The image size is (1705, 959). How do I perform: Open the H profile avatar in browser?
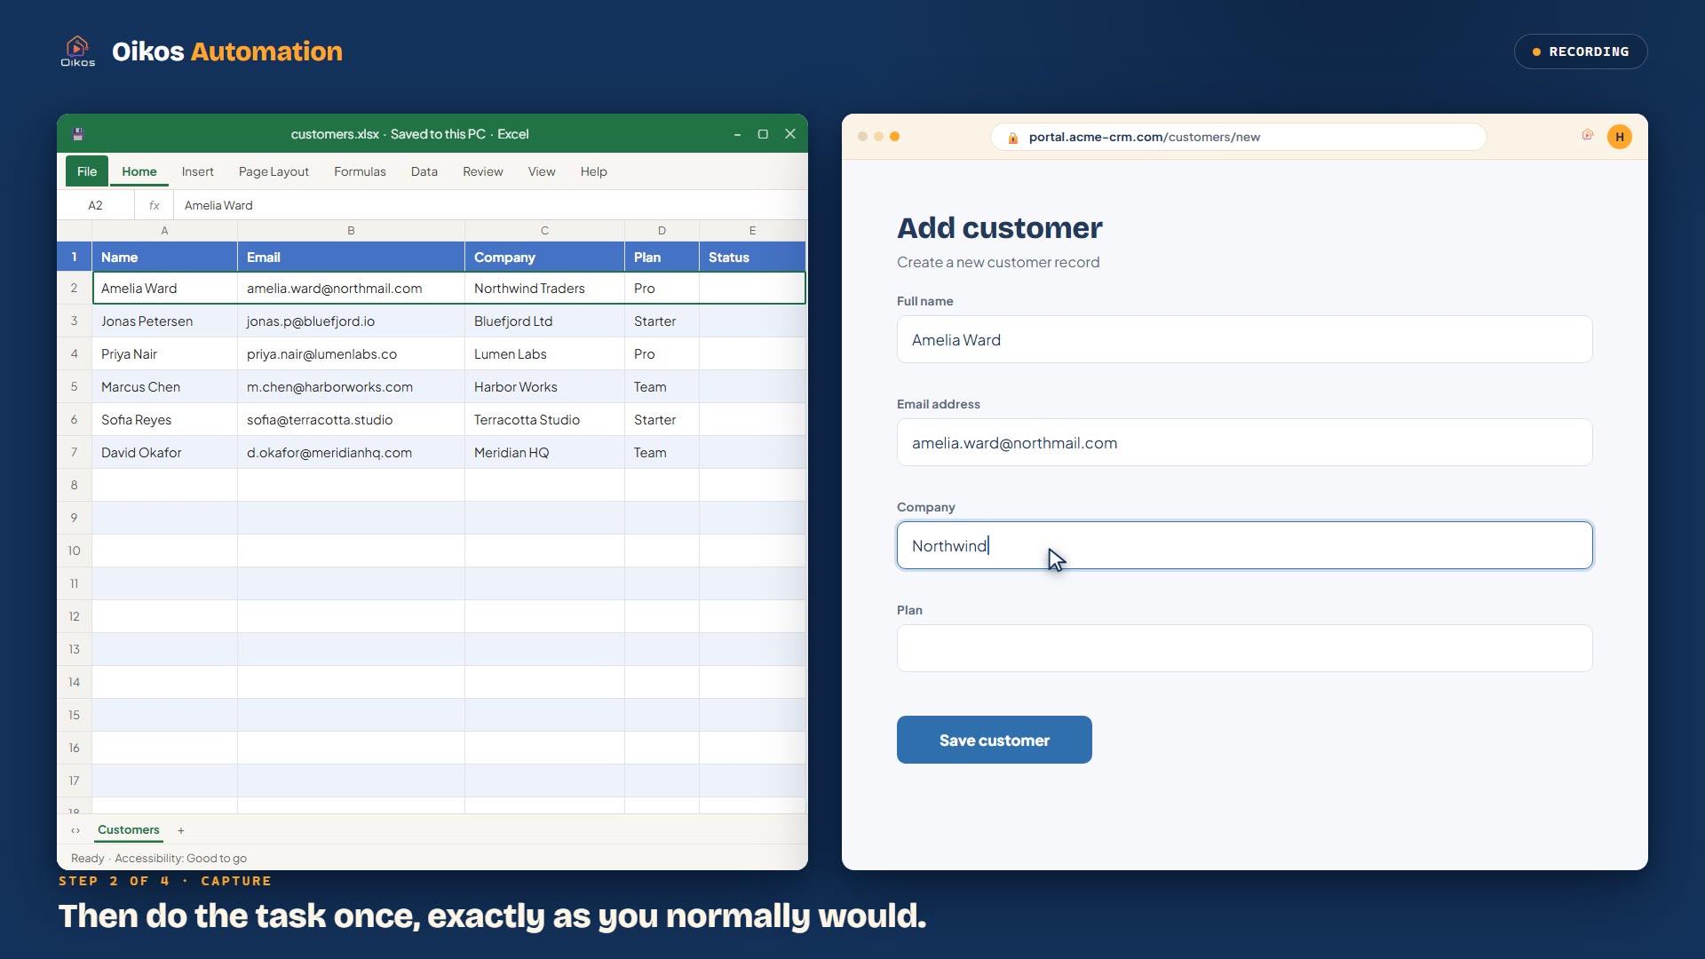click(x=1620, y=137)
